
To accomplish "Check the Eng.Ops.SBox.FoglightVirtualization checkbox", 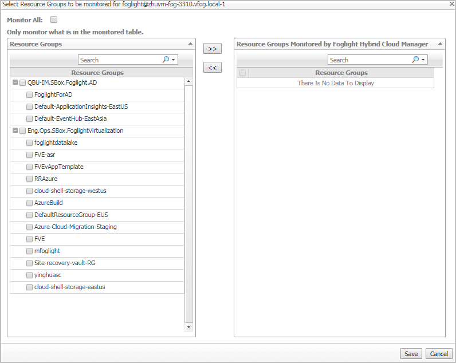I will coord(23,131).
